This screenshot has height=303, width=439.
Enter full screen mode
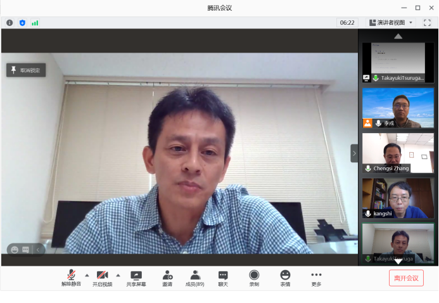pyautogui.click(x=427, y=23)
